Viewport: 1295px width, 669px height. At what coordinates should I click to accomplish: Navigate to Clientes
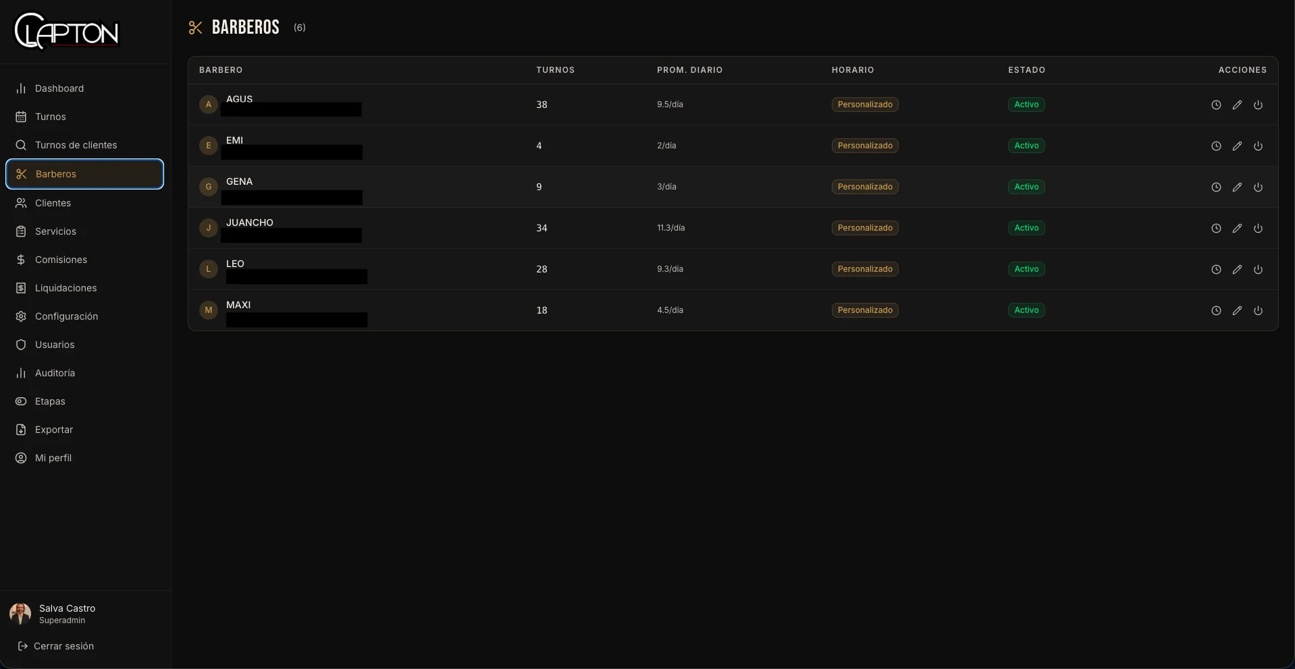pos(84,203)
